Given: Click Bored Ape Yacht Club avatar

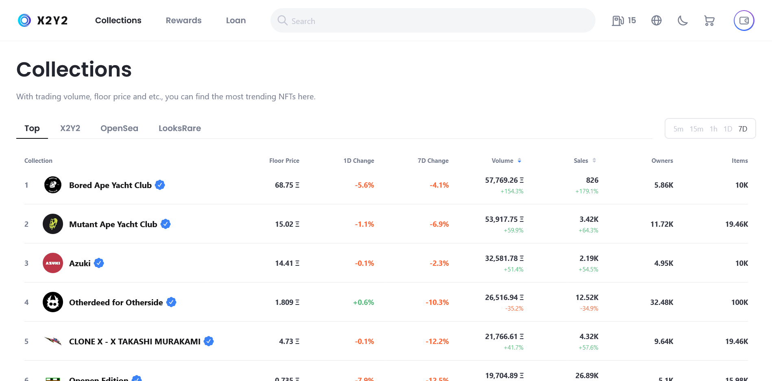Looking at the screenshot, I should (53, 185).
